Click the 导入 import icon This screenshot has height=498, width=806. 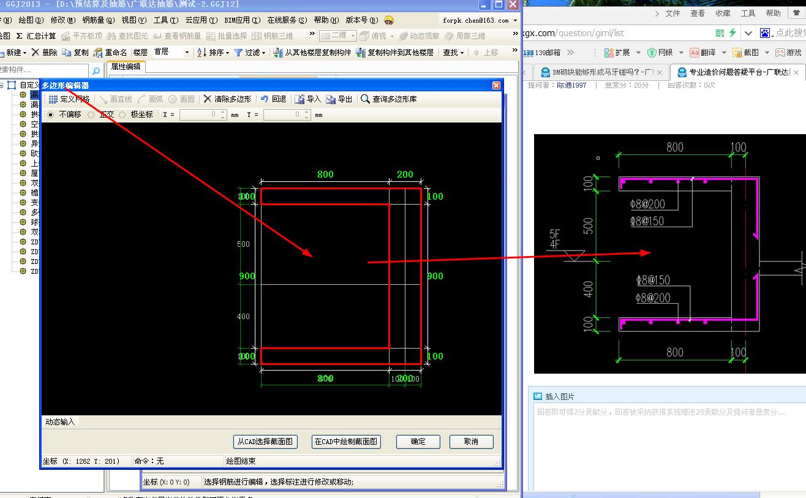coord(299,99)
